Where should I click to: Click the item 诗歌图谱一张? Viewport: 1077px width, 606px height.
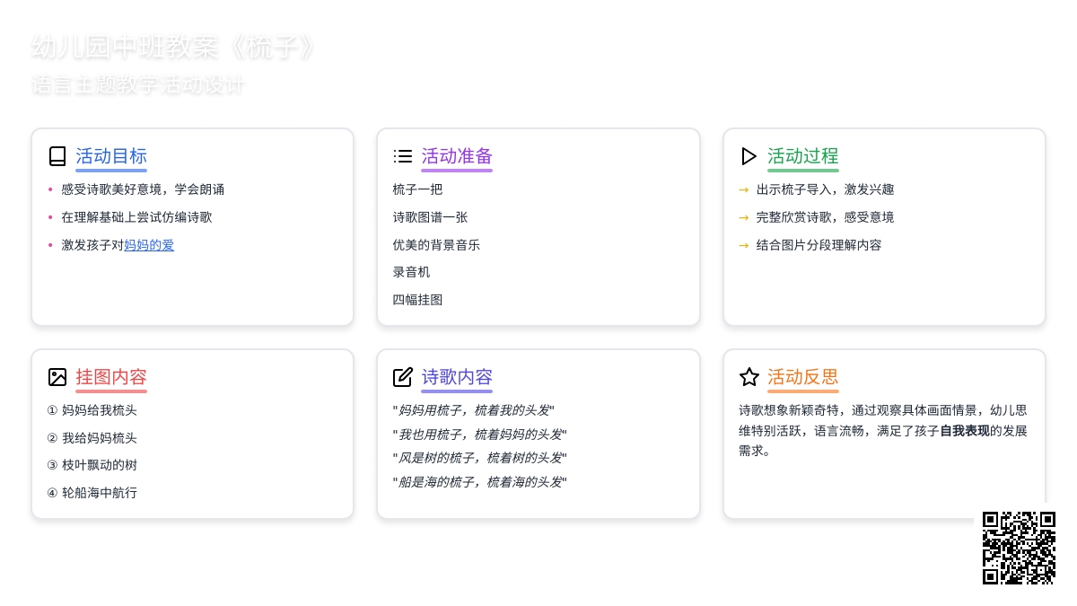tap(430, 217)
